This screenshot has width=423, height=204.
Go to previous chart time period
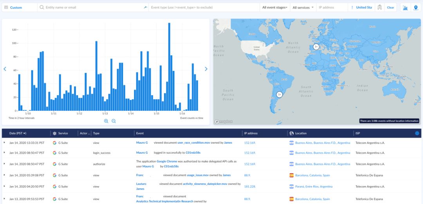pyautogui.click(x=5, y=69)
